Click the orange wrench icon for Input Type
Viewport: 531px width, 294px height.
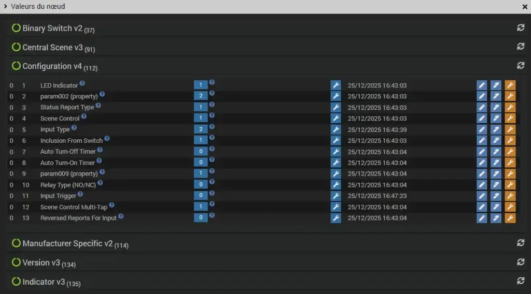[x=510, y=129]
